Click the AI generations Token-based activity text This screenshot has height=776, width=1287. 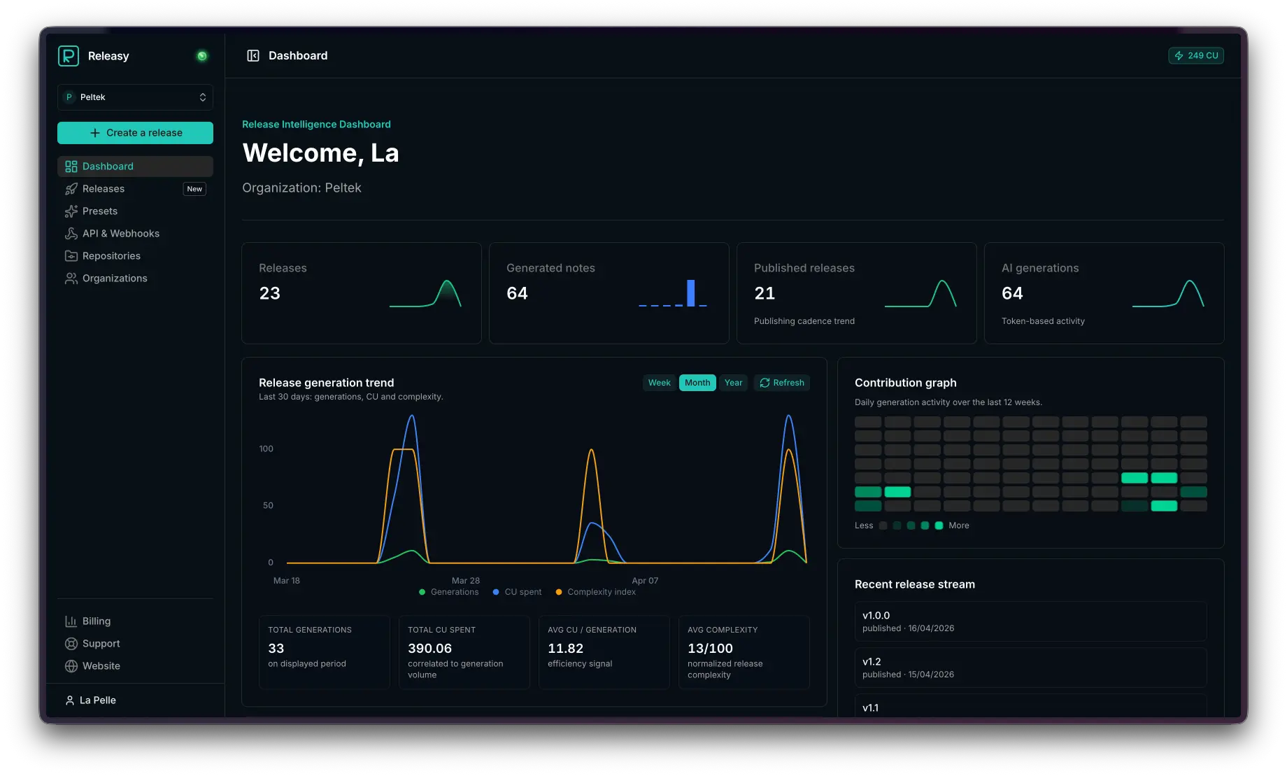pyautogui.click(x=1043, y=321)
